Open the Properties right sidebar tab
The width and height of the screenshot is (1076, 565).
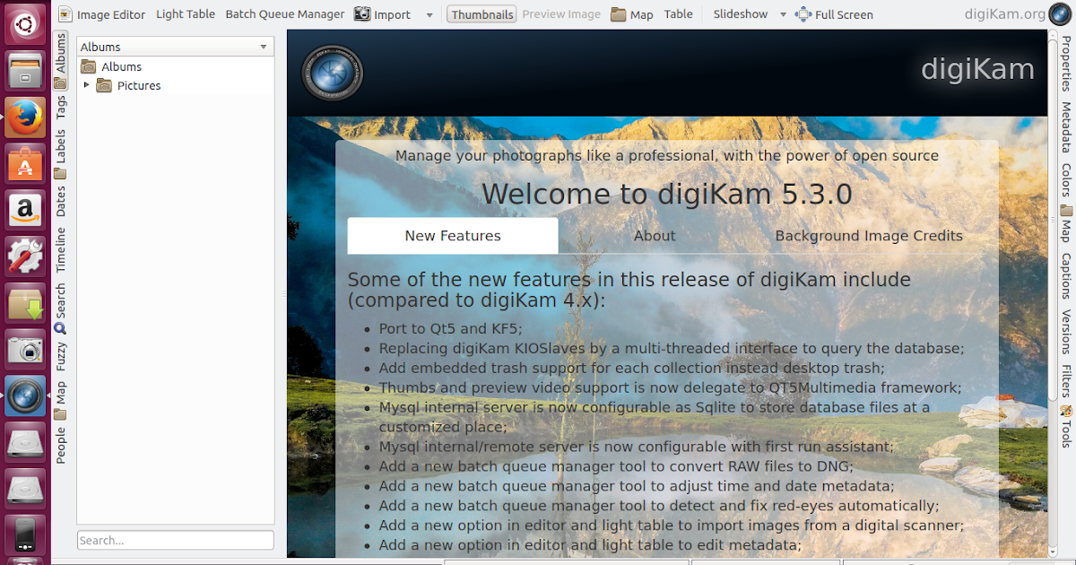tap(1066, 64)
